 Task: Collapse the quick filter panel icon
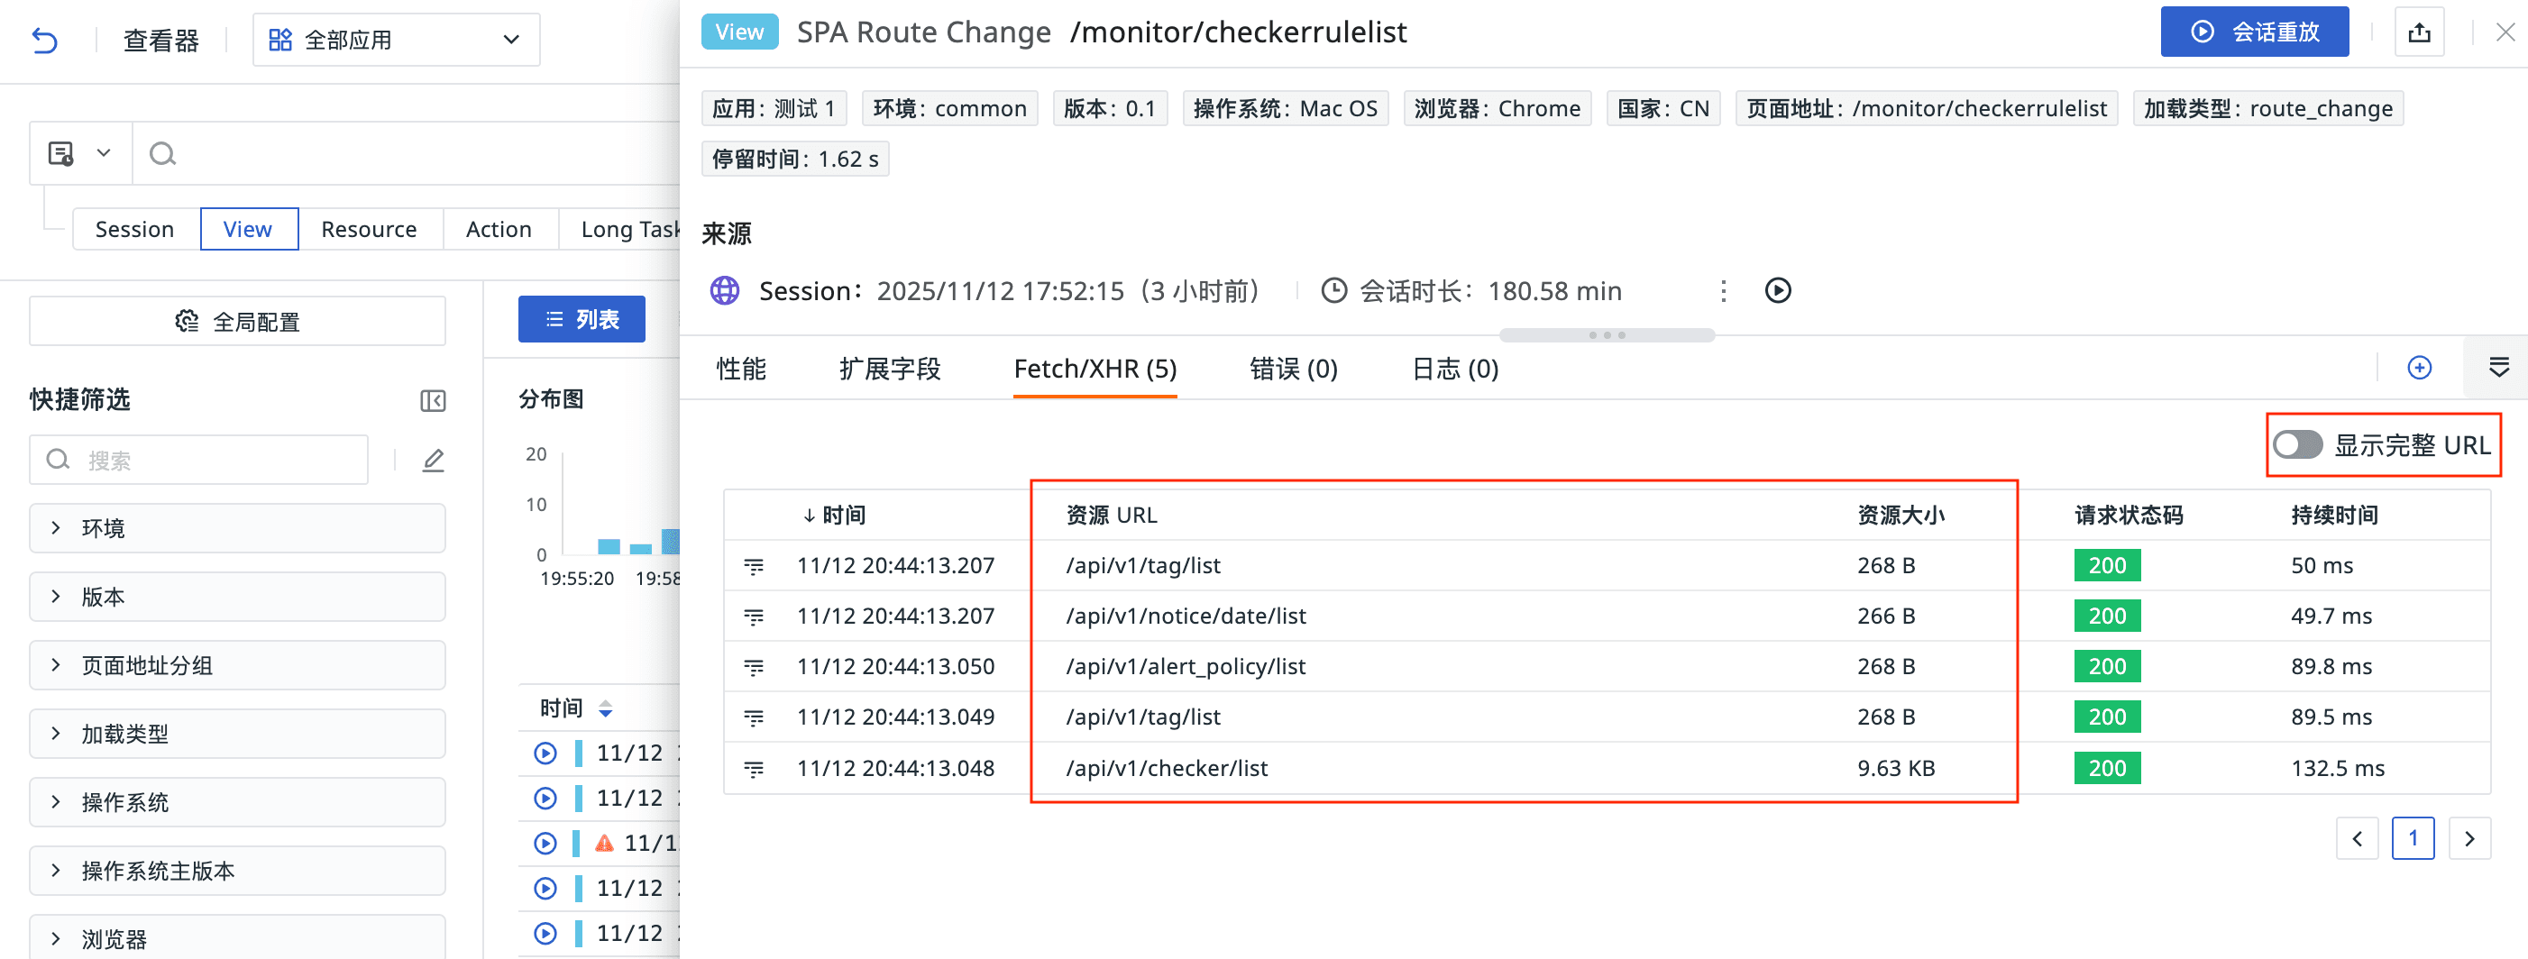[x=433, y=400]
